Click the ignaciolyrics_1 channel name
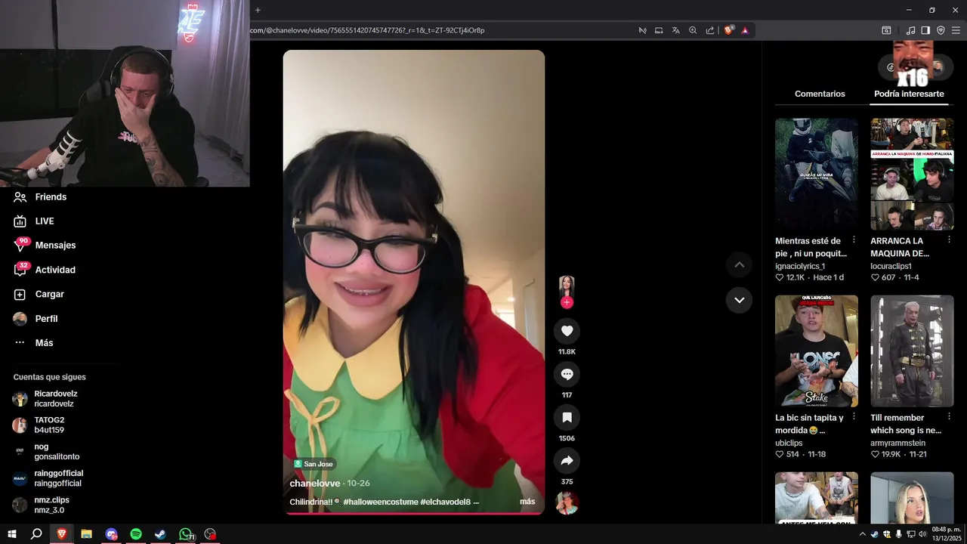The height and width of the screenshot is (544, 967). 800,266
